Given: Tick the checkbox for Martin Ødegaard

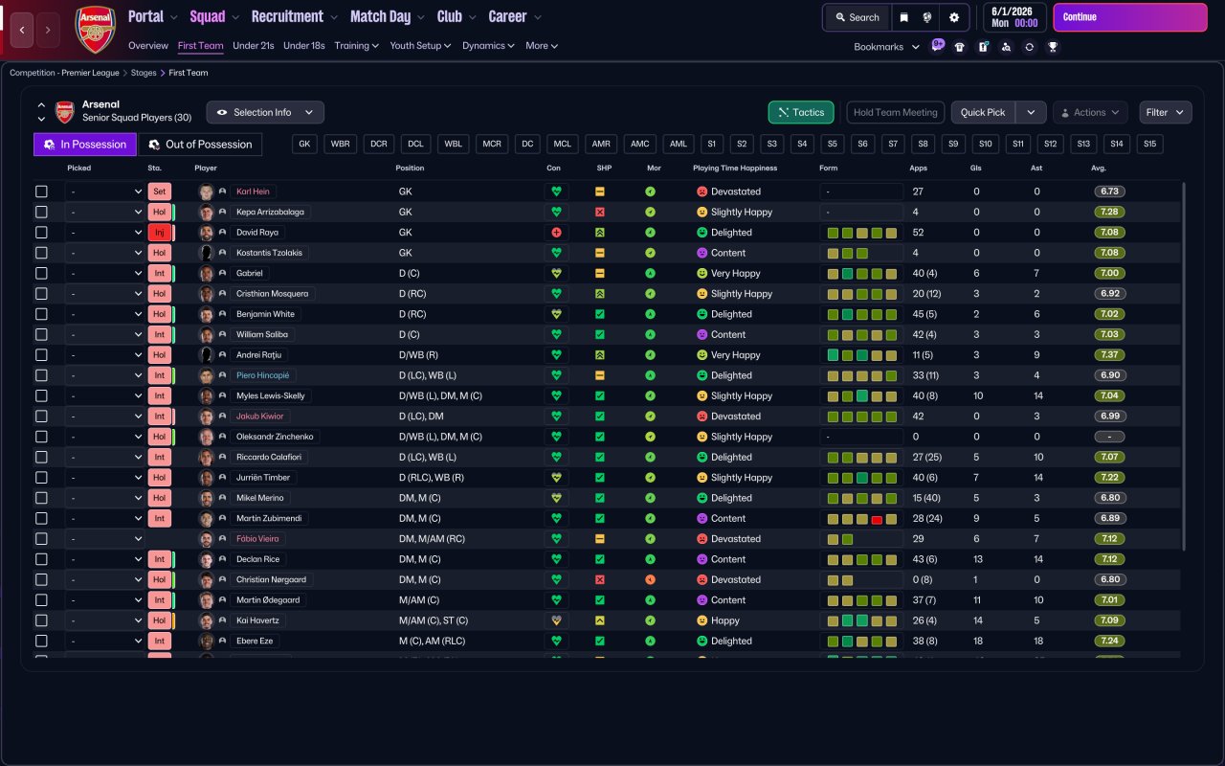Looking at the screenshot, I should (41, 600).
